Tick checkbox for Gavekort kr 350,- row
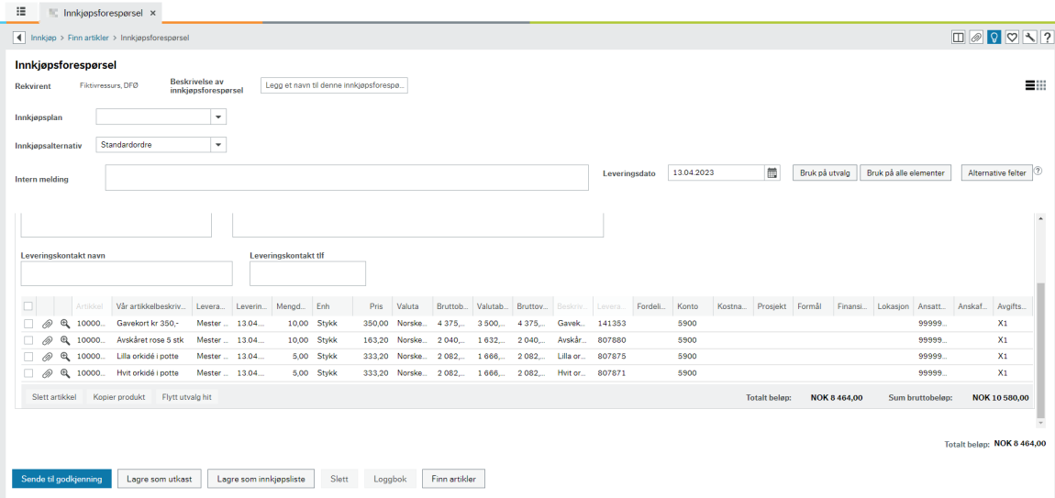 pos(28,324)
